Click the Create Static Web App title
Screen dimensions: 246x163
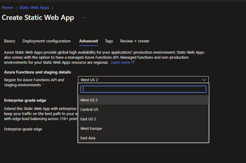(38, 17)
